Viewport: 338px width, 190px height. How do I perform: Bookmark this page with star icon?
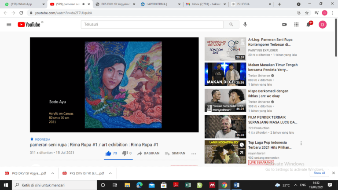point(307,13)
